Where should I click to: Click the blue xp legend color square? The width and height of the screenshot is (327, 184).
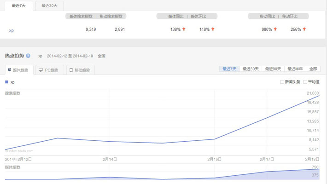pyautogui.click(x=6, y=82)
